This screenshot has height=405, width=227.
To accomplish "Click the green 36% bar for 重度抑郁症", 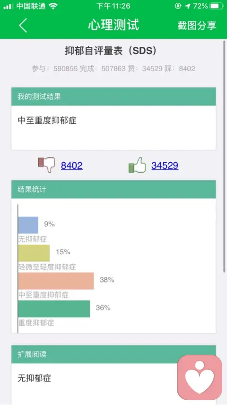I will pyautogui.click(x=54, y=309).
